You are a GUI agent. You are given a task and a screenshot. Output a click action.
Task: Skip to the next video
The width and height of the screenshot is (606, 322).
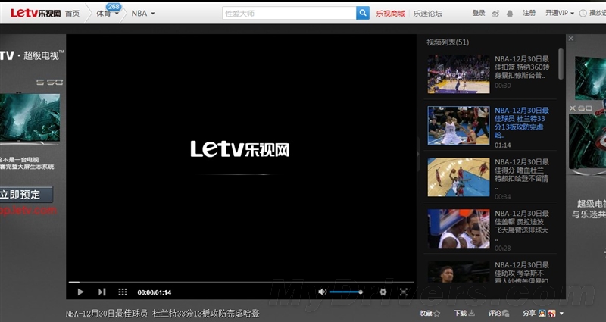102,292
